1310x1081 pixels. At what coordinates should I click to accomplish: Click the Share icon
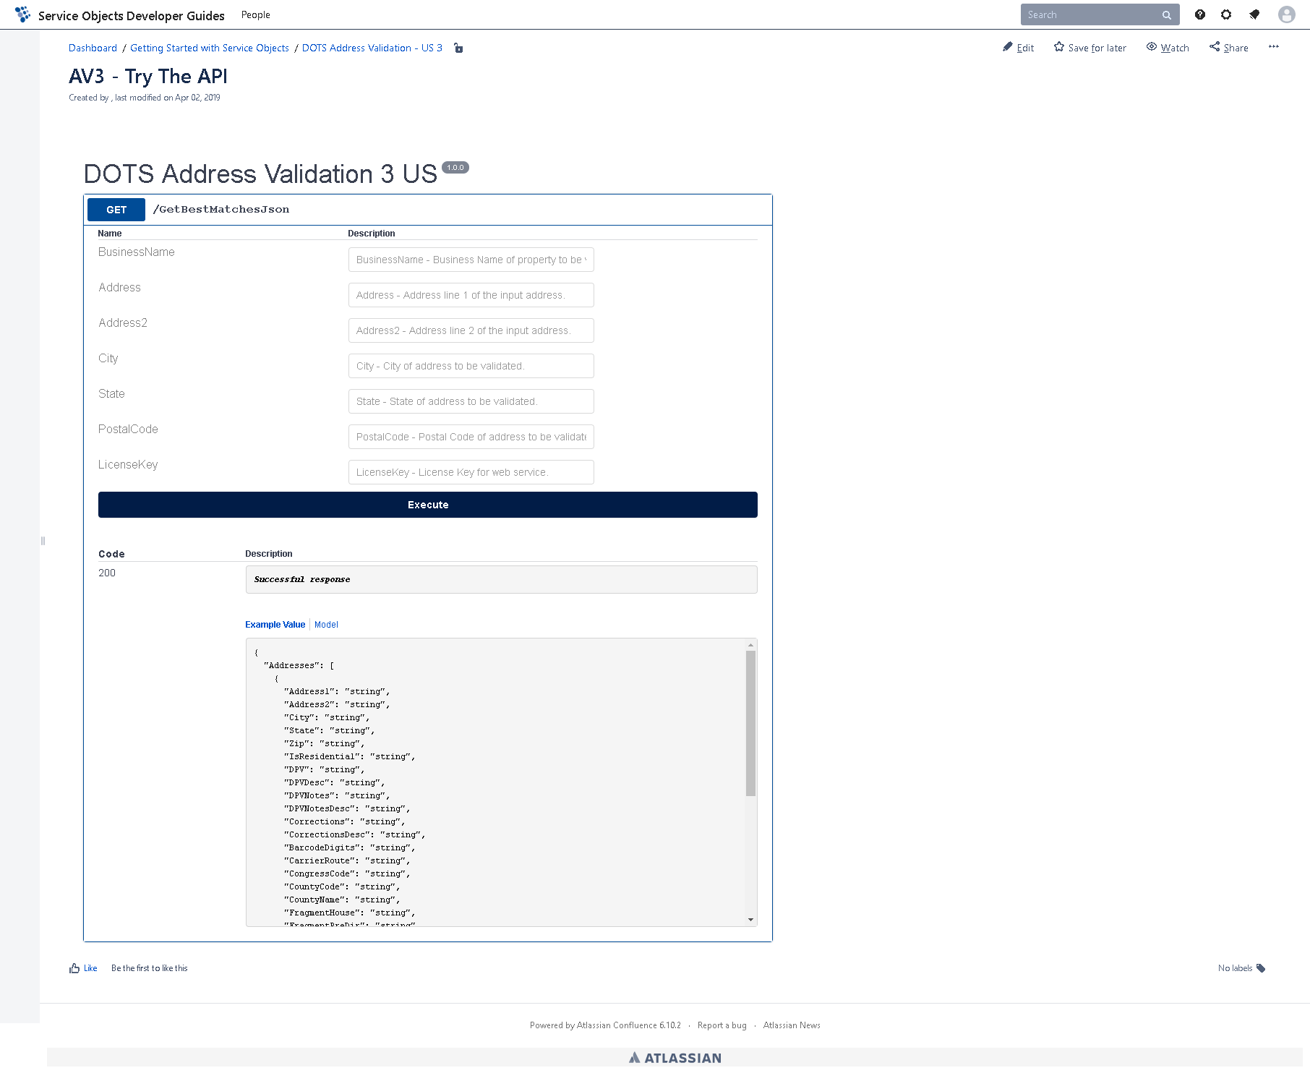1215,47
